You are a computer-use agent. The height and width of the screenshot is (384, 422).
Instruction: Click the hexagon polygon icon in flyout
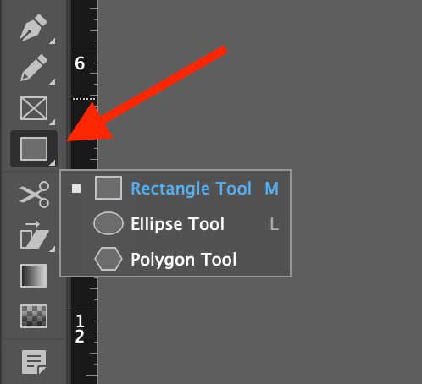[108, 259]
